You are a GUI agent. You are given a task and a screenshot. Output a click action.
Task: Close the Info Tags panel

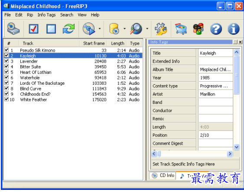pos(240,42)
